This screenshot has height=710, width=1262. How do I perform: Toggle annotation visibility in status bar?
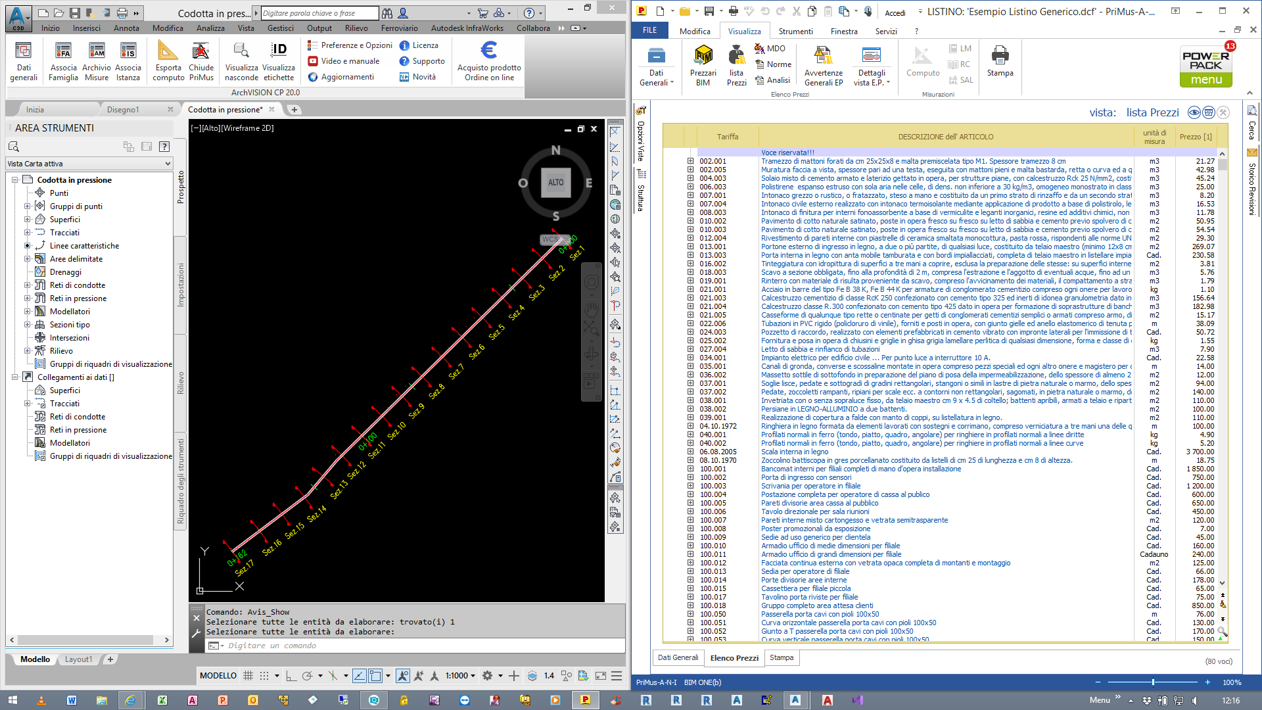coord(403,676)
